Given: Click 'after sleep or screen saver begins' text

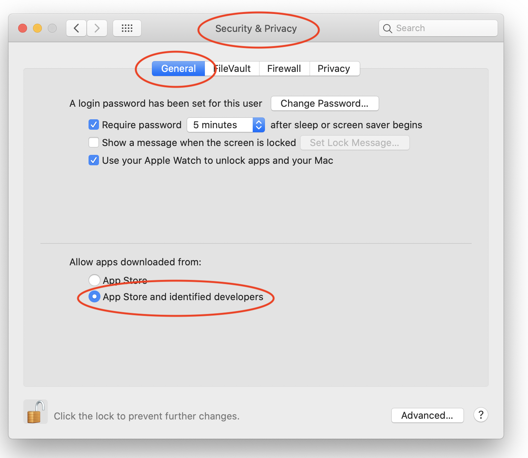Looking at the screenshot, I should [346, 125].
